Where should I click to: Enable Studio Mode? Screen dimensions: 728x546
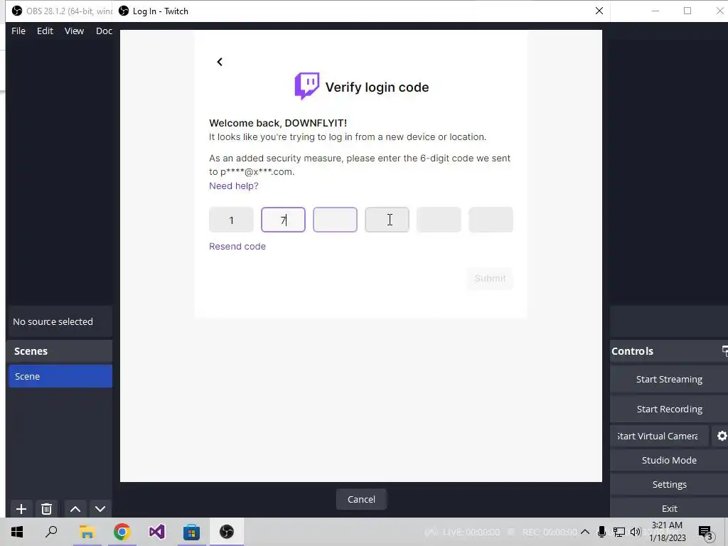click(x=669, y=460)
